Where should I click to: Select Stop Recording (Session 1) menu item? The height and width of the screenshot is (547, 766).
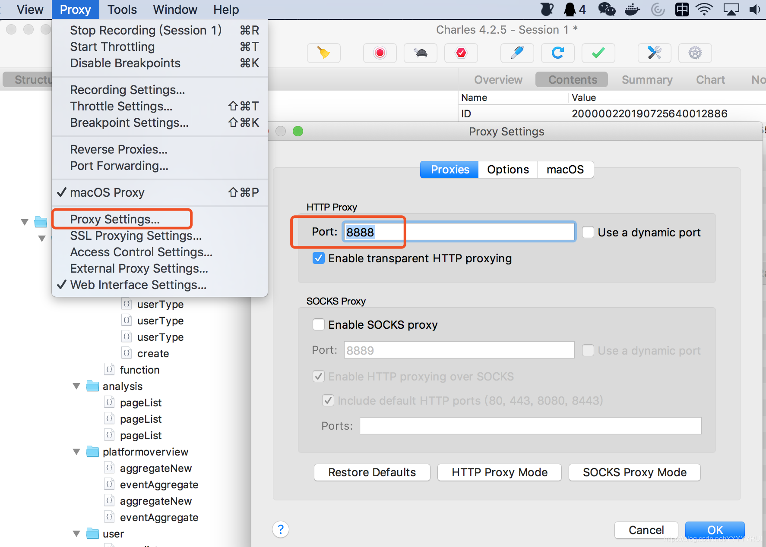(x=160, y=30)
